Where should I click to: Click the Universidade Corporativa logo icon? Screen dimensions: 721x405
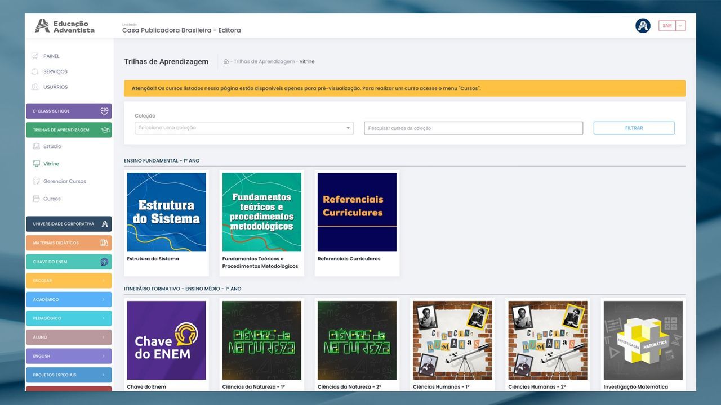point(104,224)
